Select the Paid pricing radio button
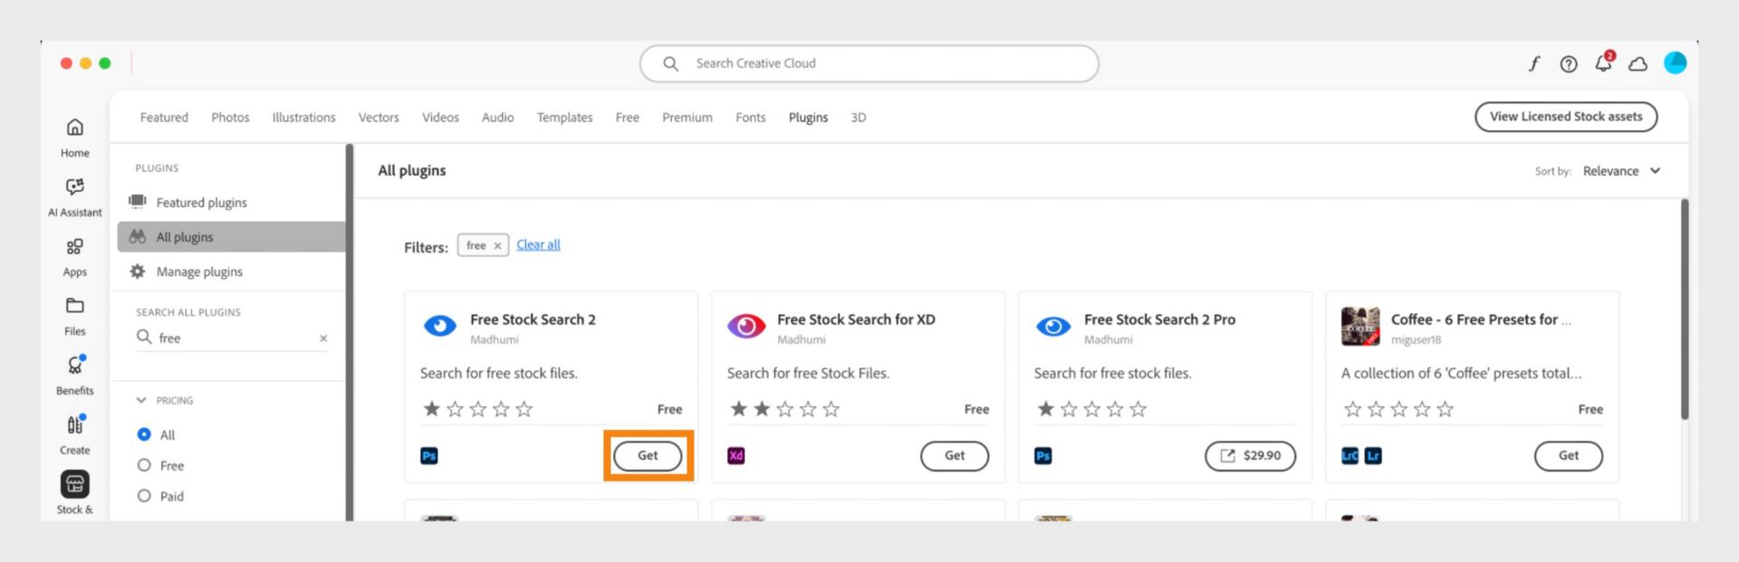 click(x=144, y=496)
